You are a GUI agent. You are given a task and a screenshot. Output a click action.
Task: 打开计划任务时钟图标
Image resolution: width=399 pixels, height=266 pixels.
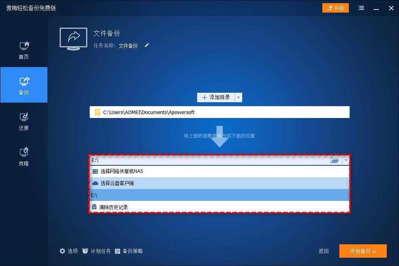tap(85, 251)
